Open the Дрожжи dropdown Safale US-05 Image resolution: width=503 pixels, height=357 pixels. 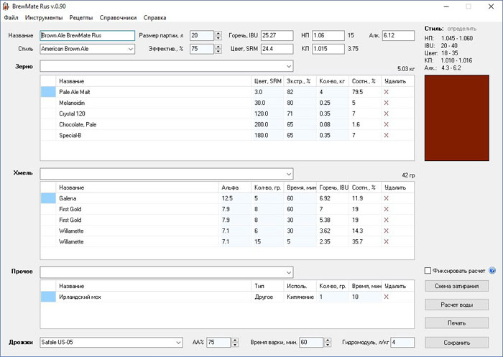click(x=179, y=343)
